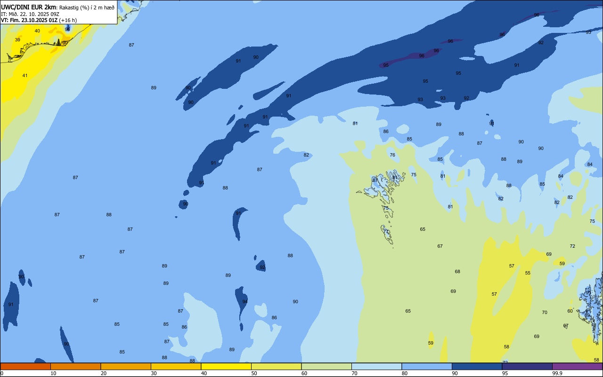Viewport: 603px width, 377px height.
Task: Click the valid time line "VT: Fim. 23.10.2025 01Z"
Action: click(x=29, y=20)
